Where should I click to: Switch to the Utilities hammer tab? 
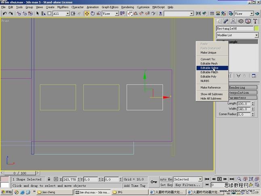click(255, 21)
